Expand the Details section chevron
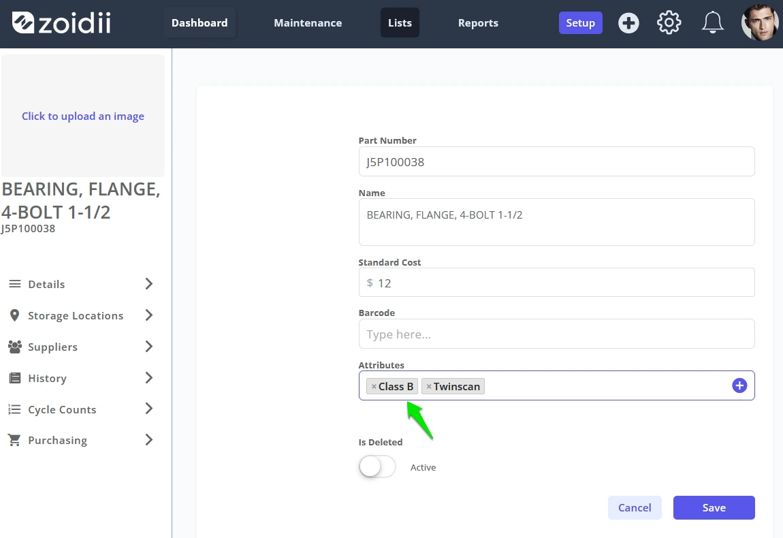783x538 pixels. point(149,284)
